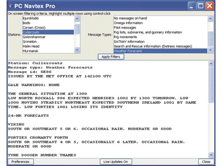Click Message Types scroll down arrow
Image resolution: width=222 pixels, height=166 pixels.
[210, 50]
